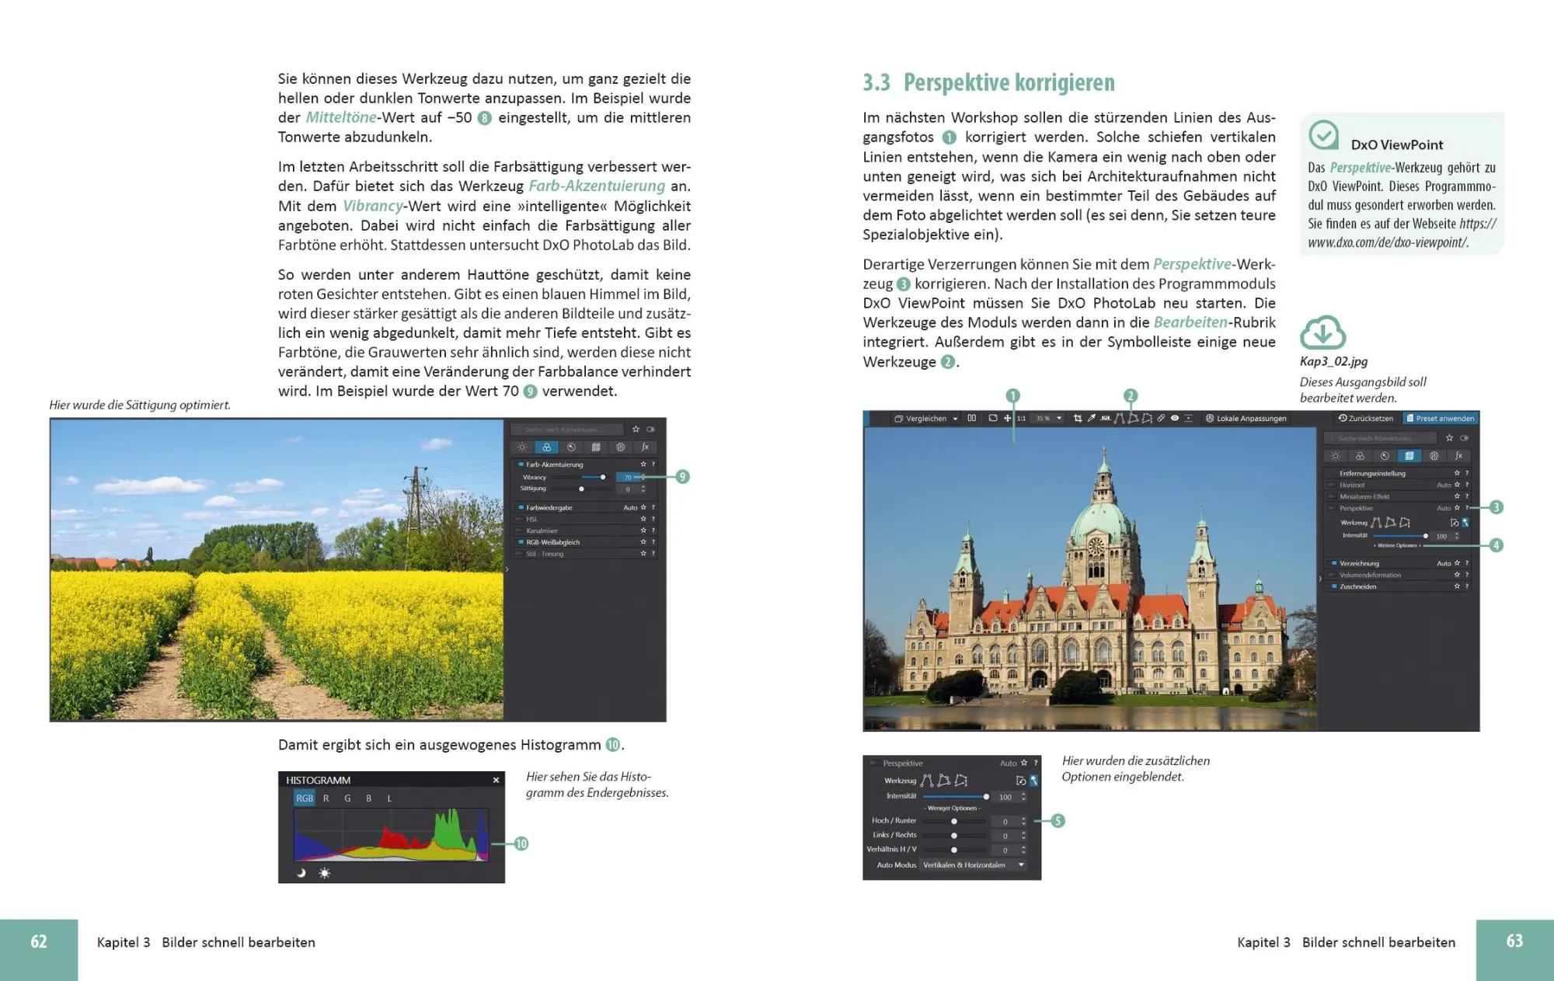Close the HISTOGRAMM panel
The height and width of the screenshot is (981, 1554).
point(496,780)
